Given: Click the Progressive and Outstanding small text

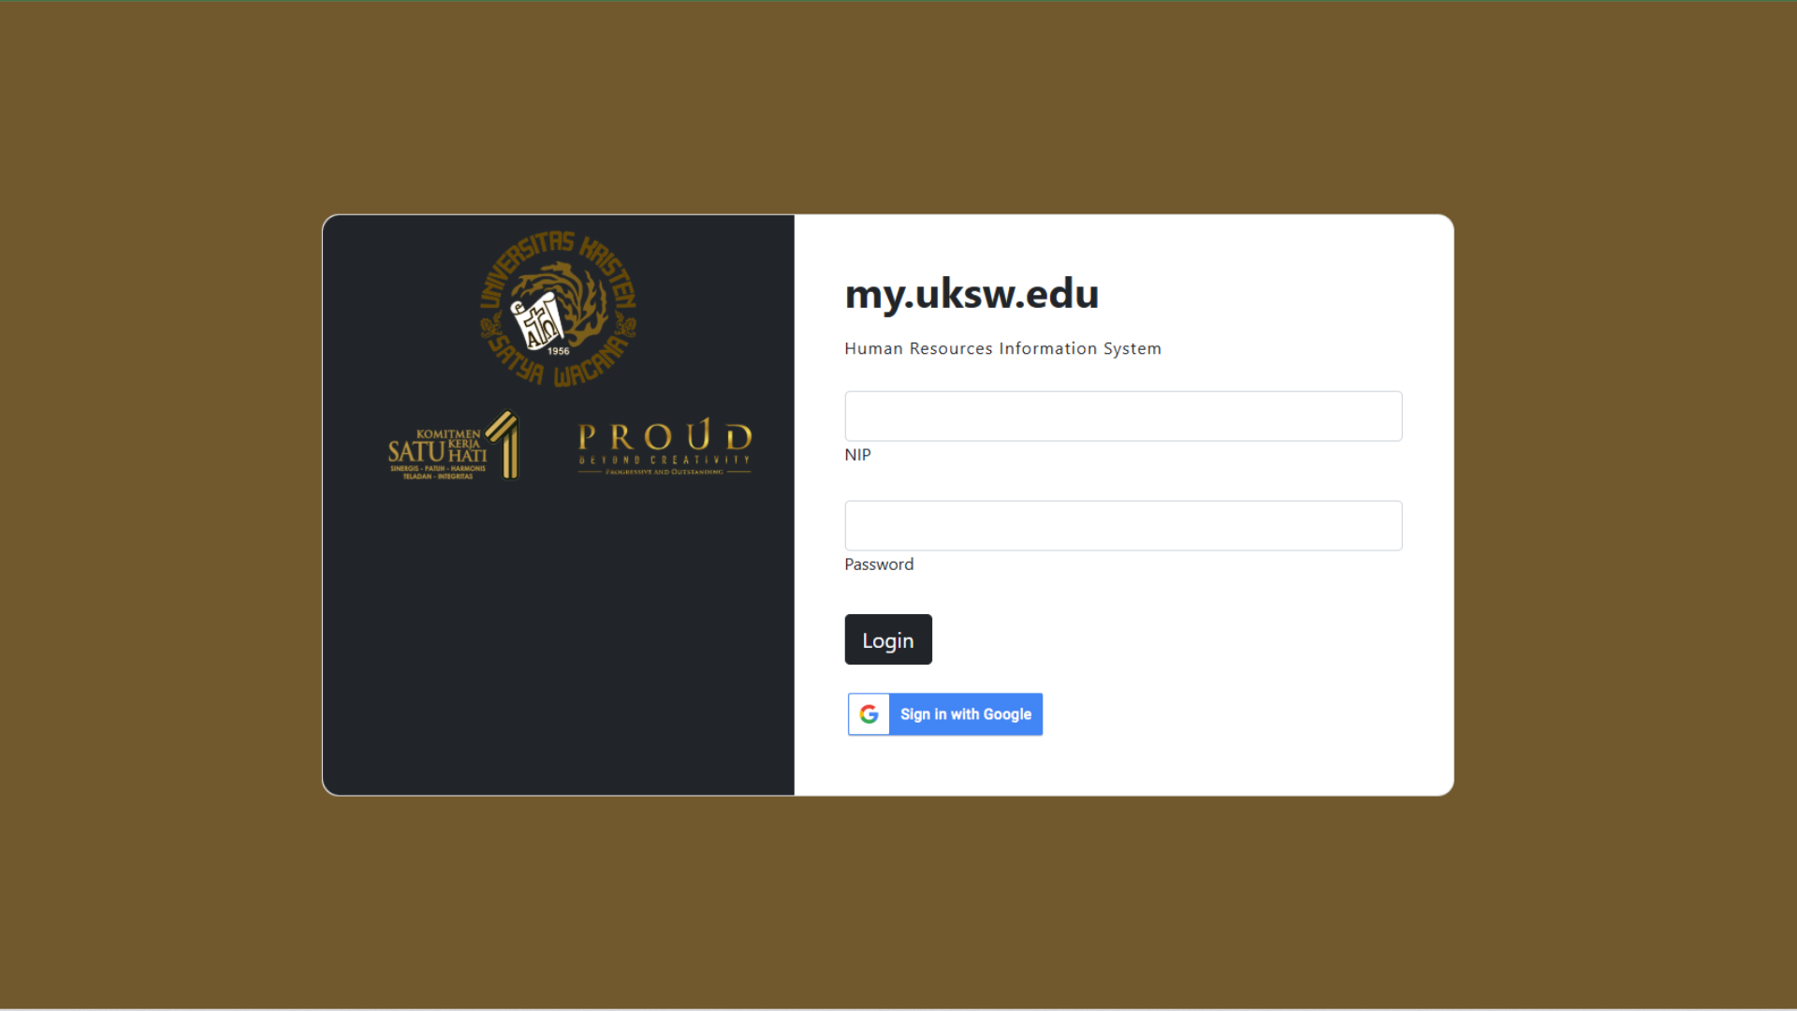Looking at the screenshot, I should pyautogui.click(x=665, y=472).
